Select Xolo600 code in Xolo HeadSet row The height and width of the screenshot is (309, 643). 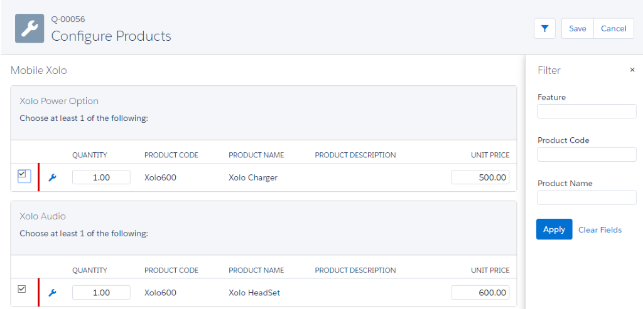[160, 293]
